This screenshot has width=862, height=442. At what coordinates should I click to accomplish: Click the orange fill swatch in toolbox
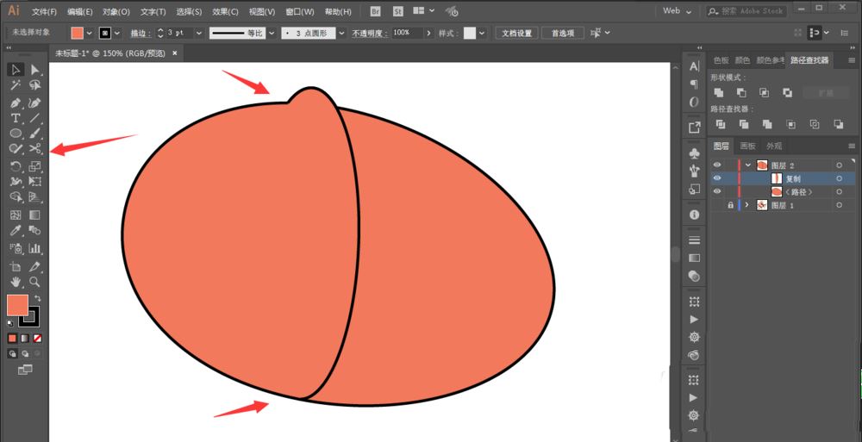pos(16,304)
